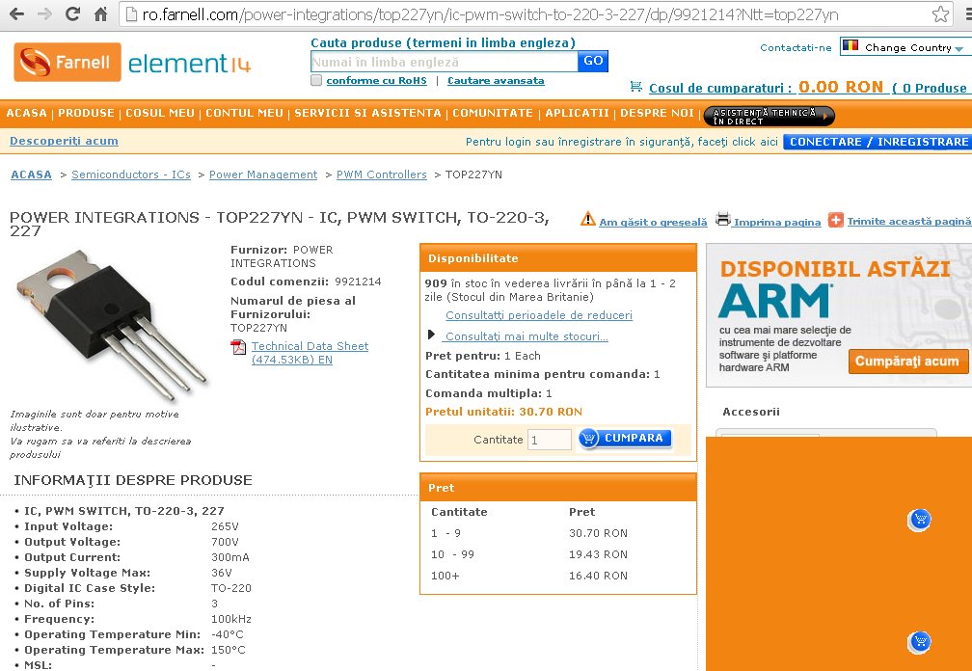This screenshot has height=671, width=972.
Task: Click the 16.40 RON price cell
Action: point(598,576)
